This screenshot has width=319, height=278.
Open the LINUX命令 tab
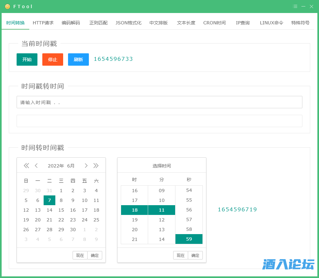[271, 23]
